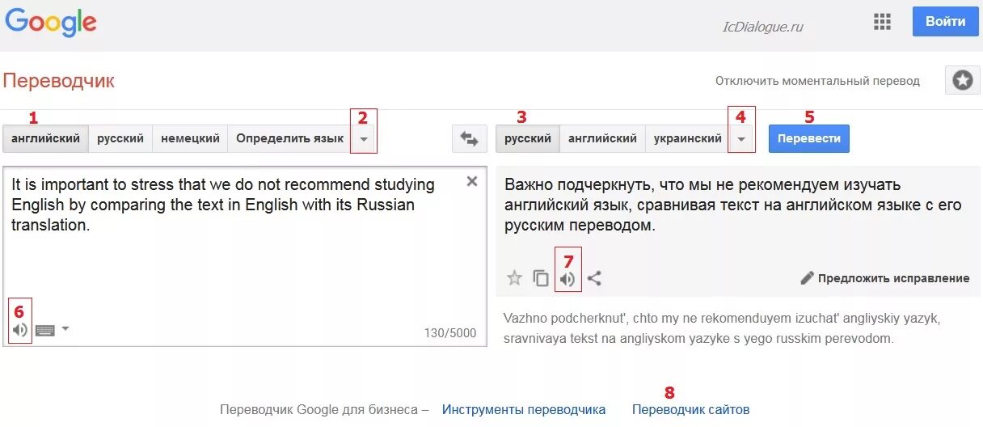The image size is (983, 427).
Task: Open the Google apps grid
Action: pos(882,22)
